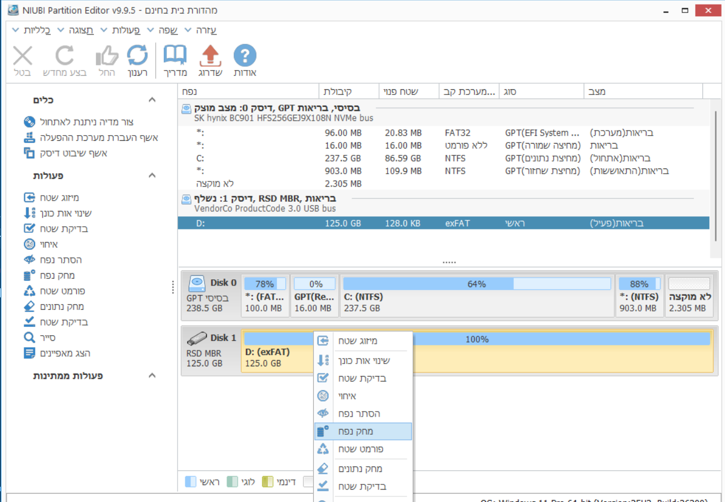725x502 pixels.
Task: Click hide volume (הסתר נפח) in sidebar
Action: (x=60, y=260)
